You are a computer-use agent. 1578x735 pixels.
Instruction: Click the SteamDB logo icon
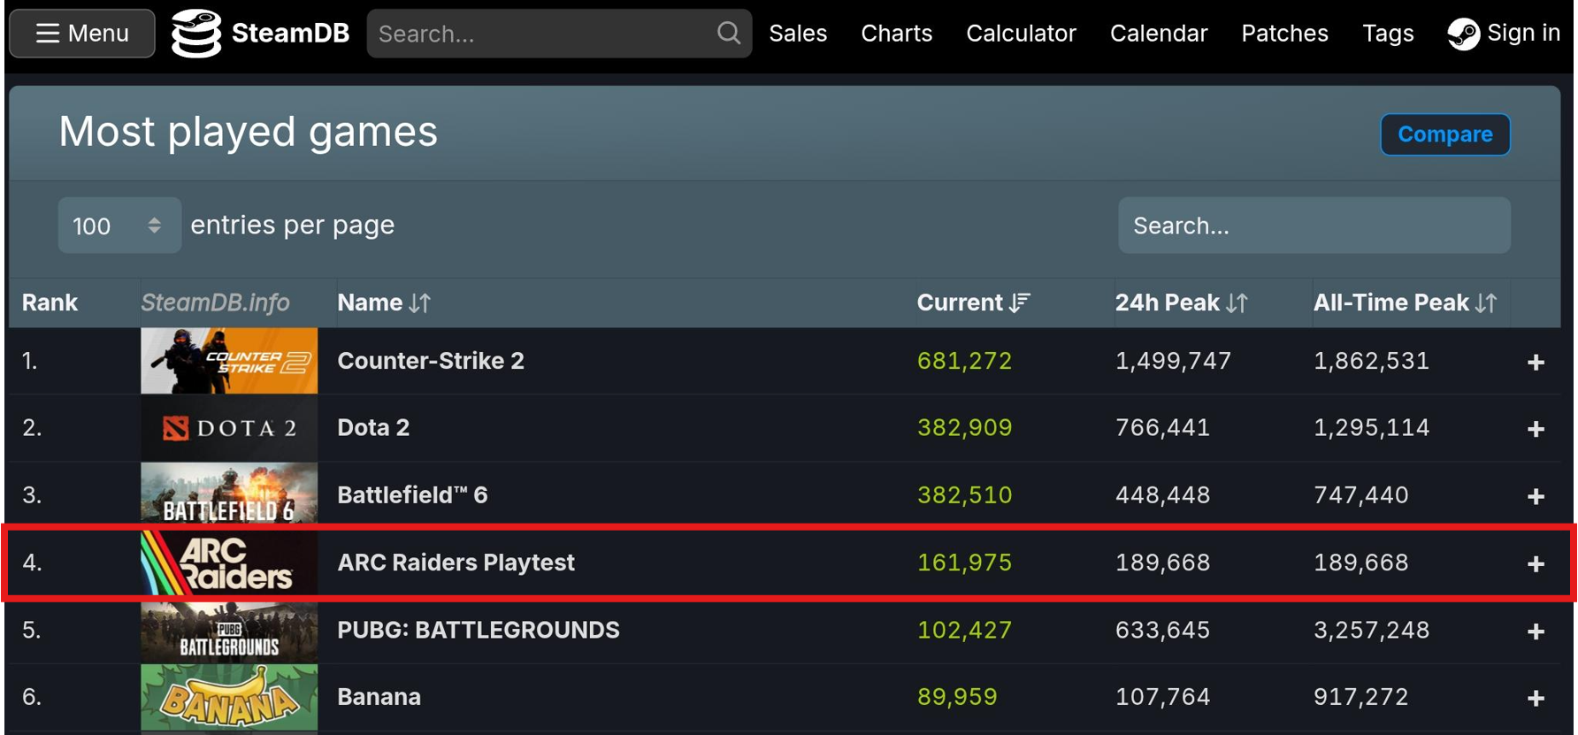click(195, 34)
